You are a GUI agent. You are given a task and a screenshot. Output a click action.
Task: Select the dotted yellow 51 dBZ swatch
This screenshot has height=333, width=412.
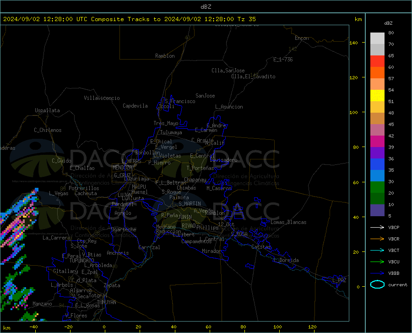click(377, 96)
